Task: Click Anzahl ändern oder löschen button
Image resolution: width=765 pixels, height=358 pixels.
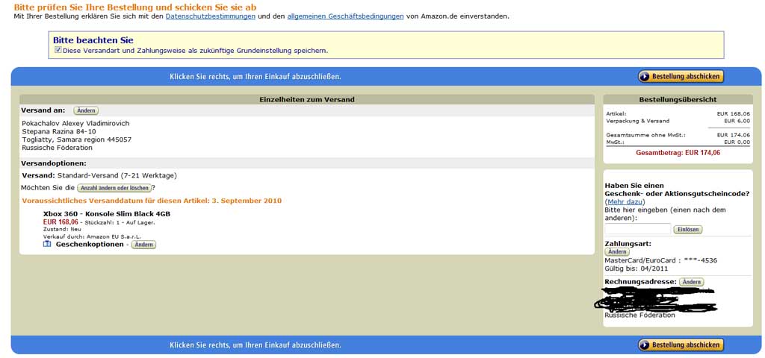Action: click(x=114, y=188)
